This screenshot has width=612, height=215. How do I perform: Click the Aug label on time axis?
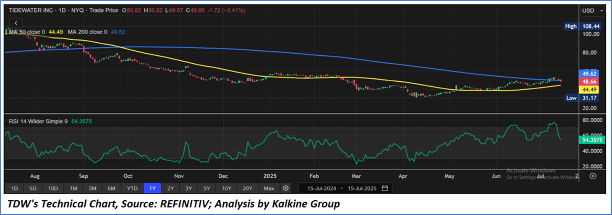click(x=35, y=176)
